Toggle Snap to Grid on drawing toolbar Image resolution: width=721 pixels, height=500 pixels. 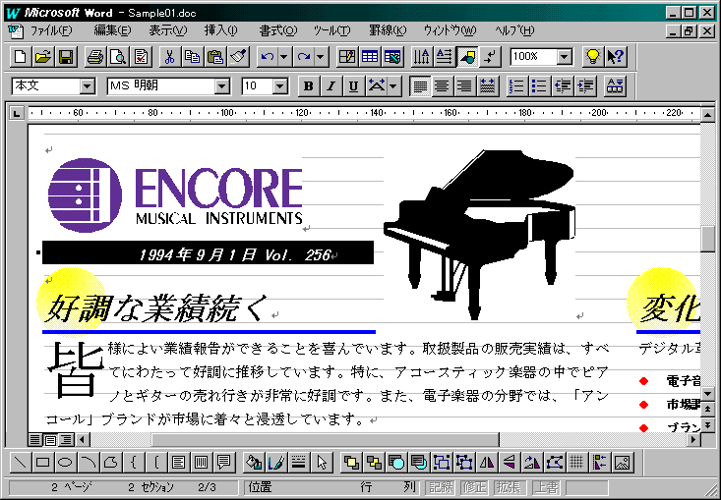click(x=577, y=463)
